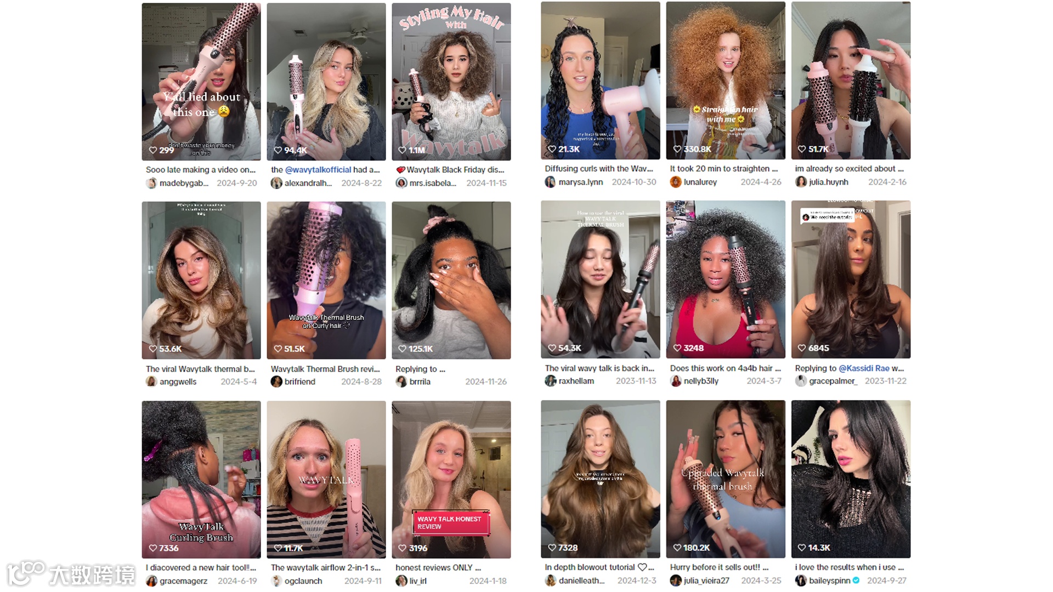Viewport: 1053px width, 592px height.
Task: Open the 'Upgraded Wavytalk thermal brush' video
Action: coord(726,479)
